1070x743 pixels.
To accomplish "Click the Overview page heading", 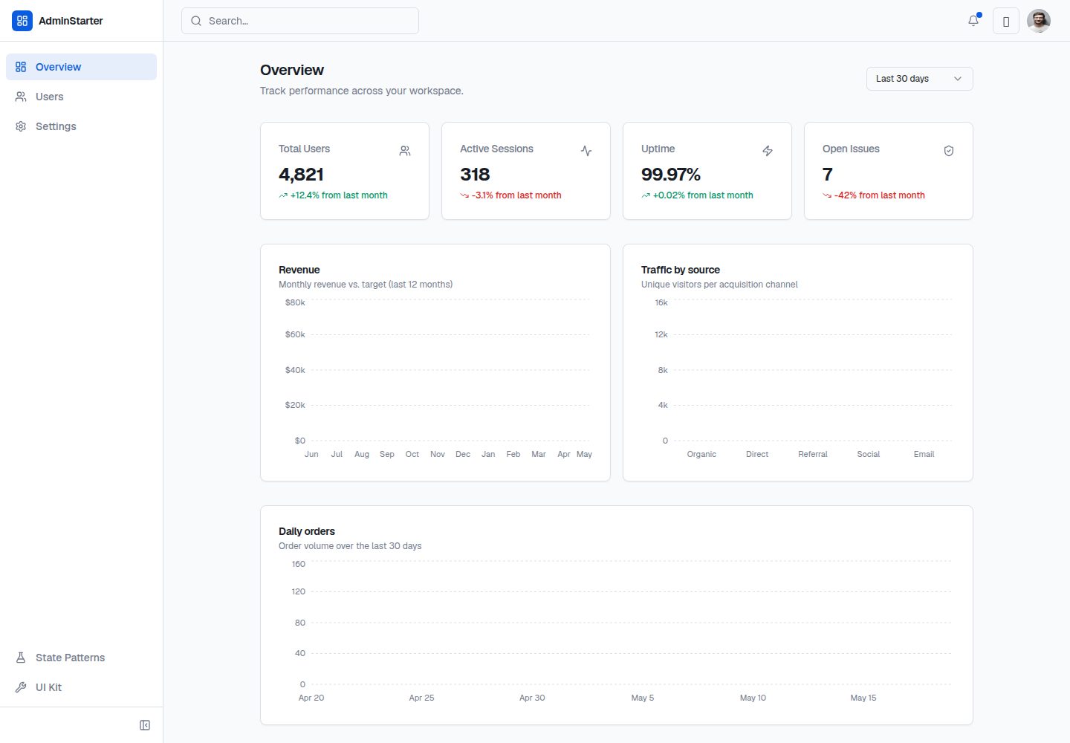I will [292, 70].
